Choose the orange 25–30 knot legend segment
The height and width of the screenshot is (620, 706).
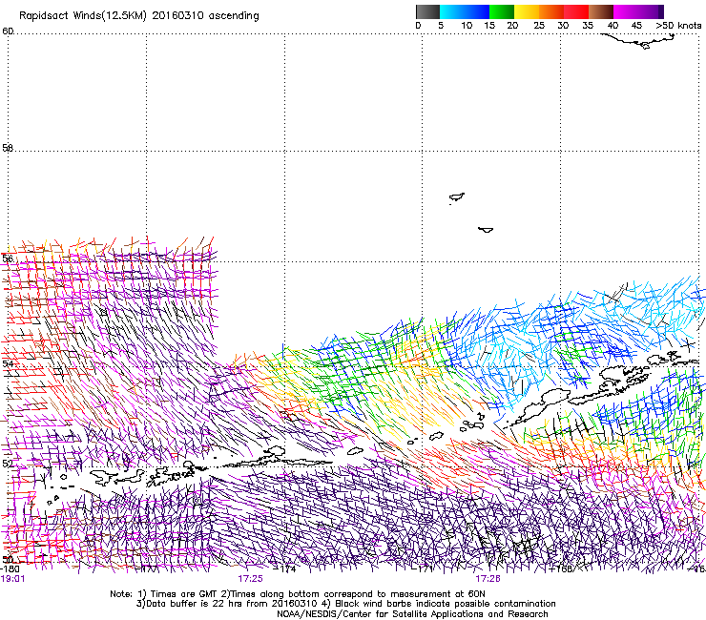pos(551,11)
